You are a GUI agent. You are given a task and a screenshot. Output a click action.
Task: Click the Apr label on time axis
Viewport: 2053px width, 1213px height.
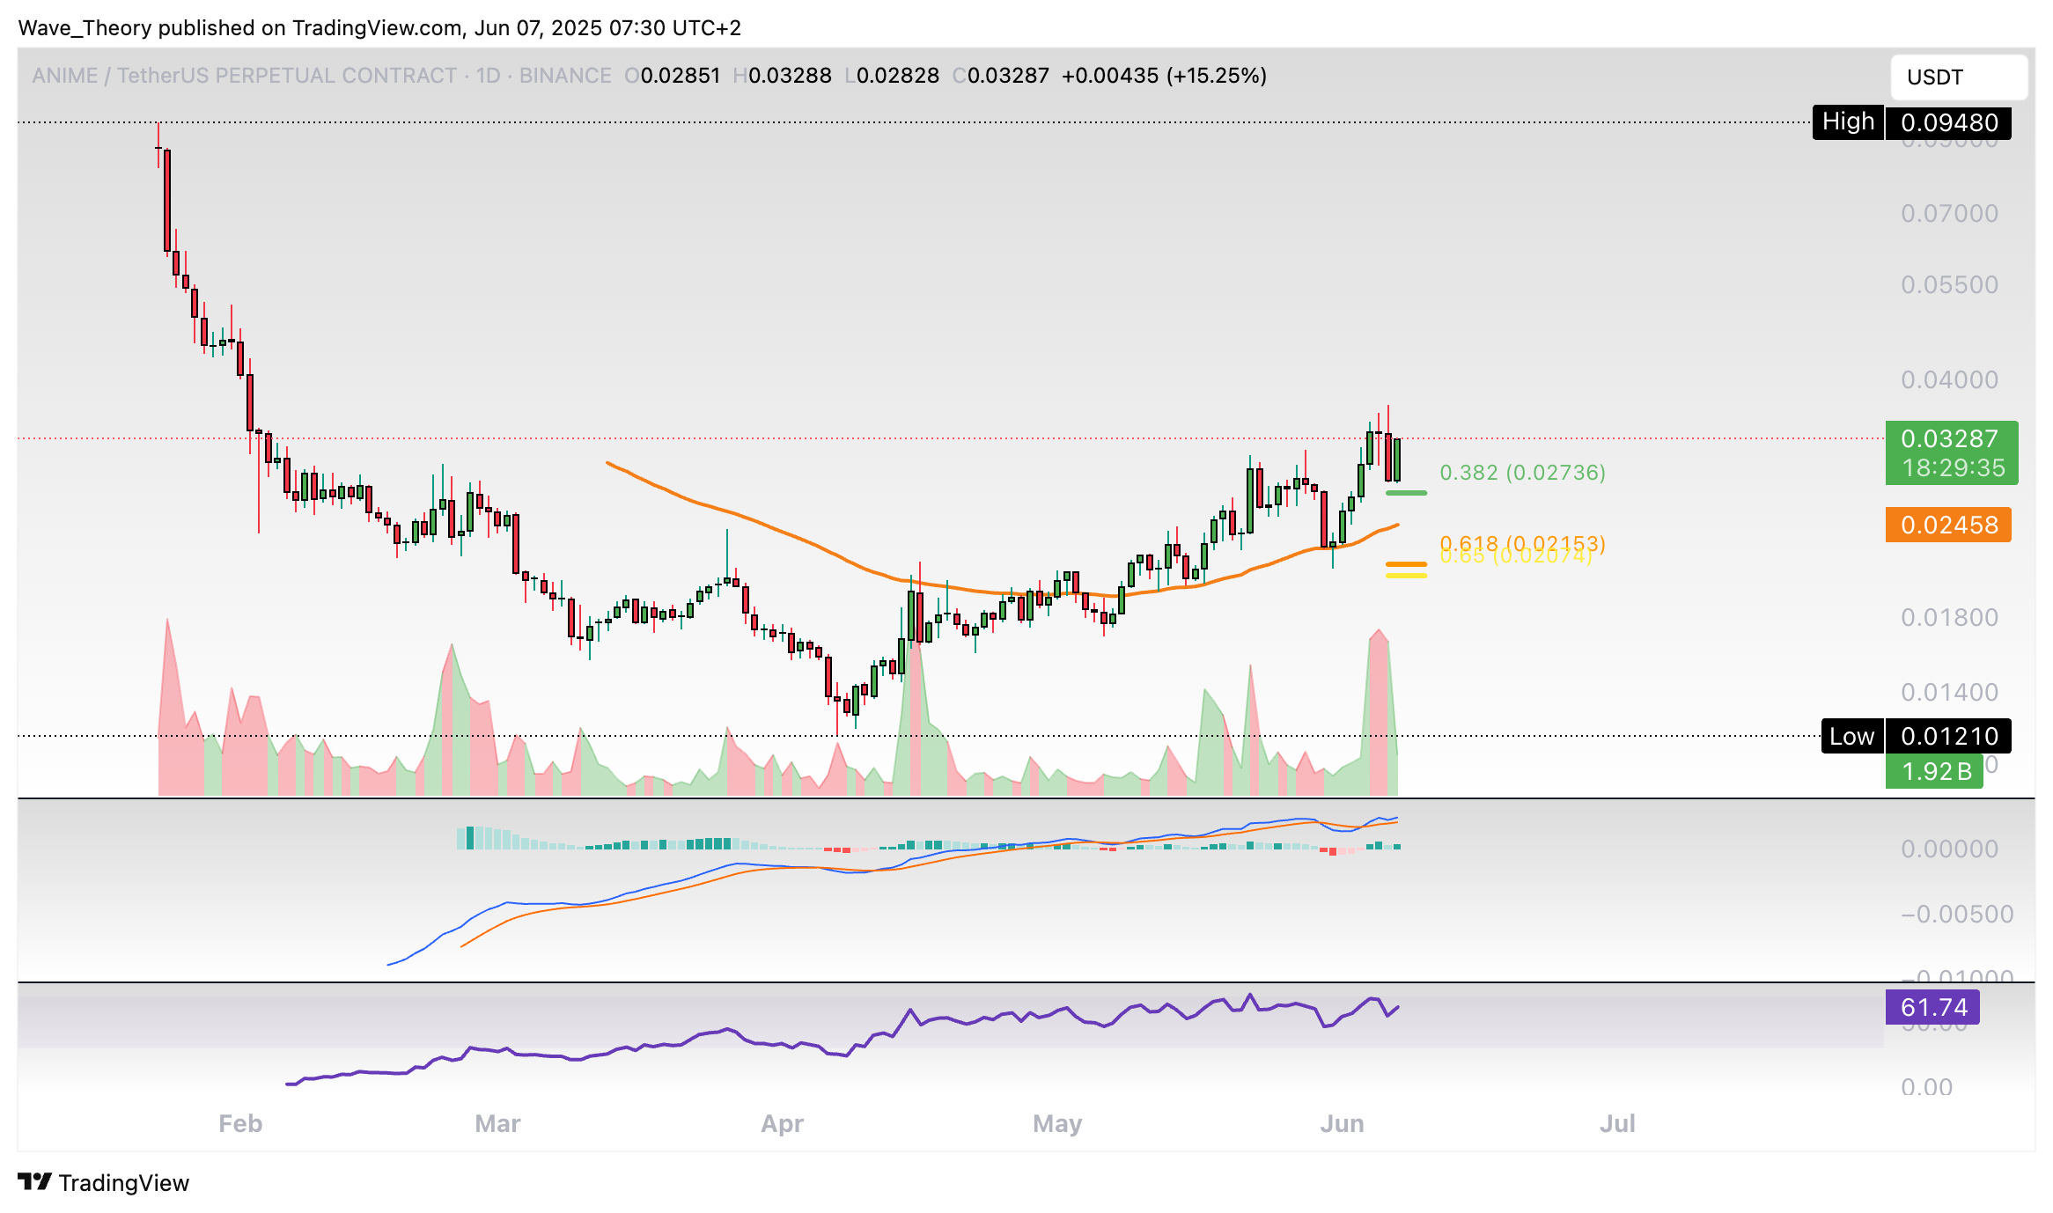782,1123
